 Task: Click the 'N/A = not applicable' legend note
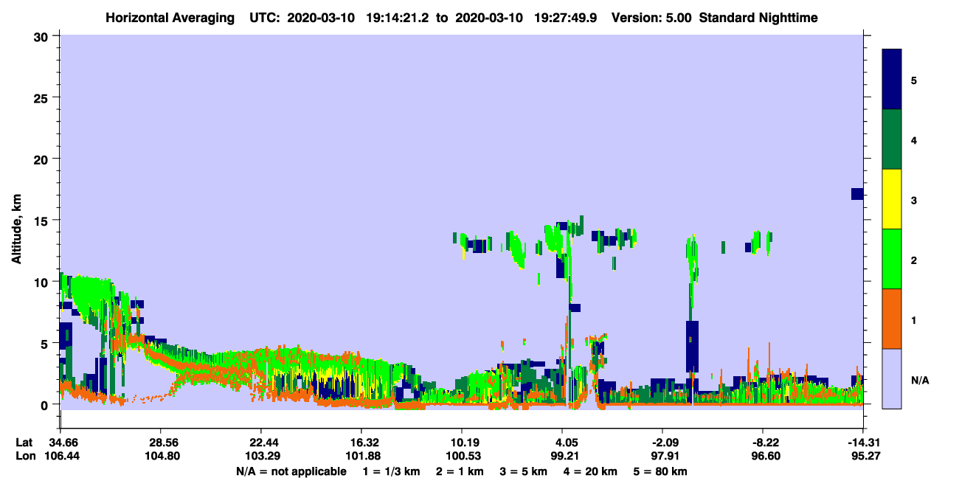[291, 471]
